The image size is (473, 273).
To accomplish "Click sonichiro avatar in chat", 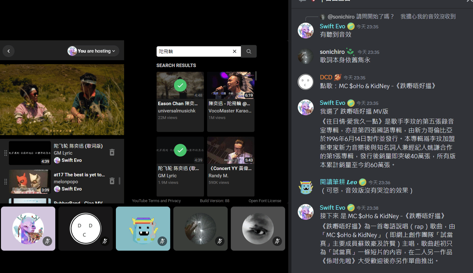I will tap(306, 56).
